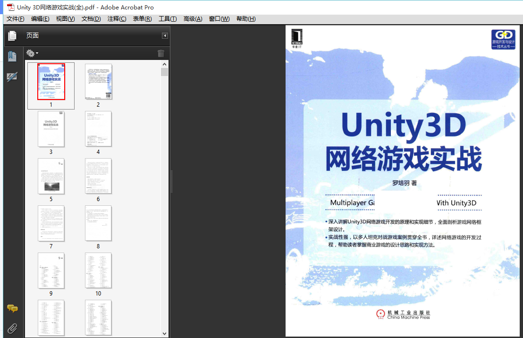Image resolution: width=523 pixels, height=338 pixels.
Task: Open the 注释(C) menu
Action: [x=117, y=19]
